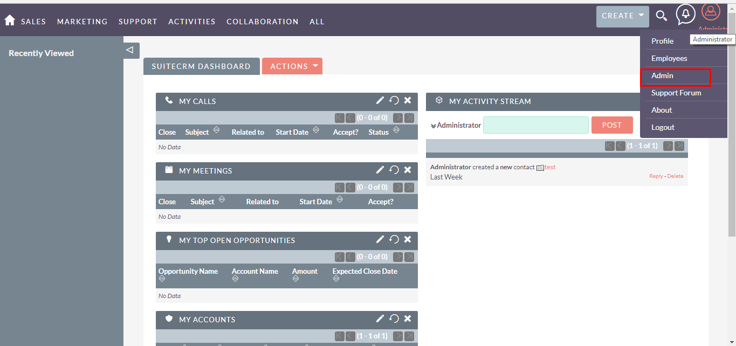The width and height of the screenshot is (736, 346).
Task: Sort My Calls by Subject column
Action: click(x=216, y=130)
